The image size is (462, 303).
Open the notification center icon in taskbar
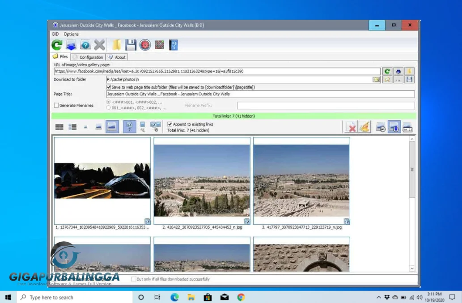point(452,297)
